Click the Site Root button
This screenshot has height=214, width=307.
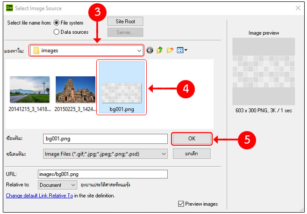coord(125,22)
